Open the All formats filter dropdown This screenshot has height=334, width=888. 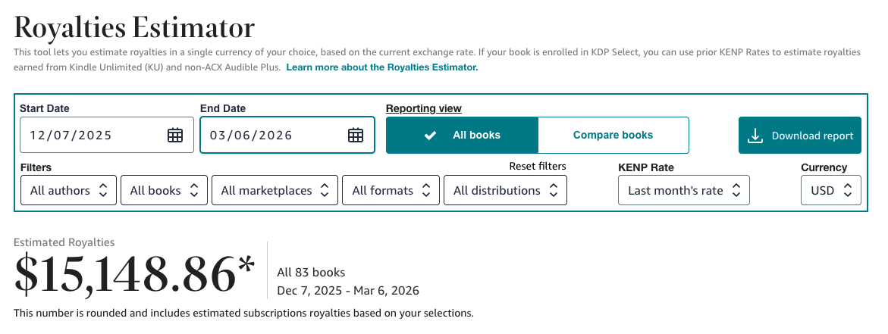[391, 191]
